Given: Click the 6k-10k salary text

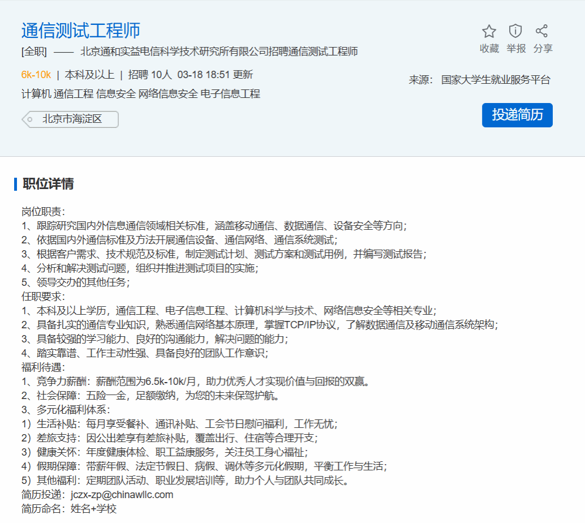Looking at the screenshot, I should (x=36, y=75).
